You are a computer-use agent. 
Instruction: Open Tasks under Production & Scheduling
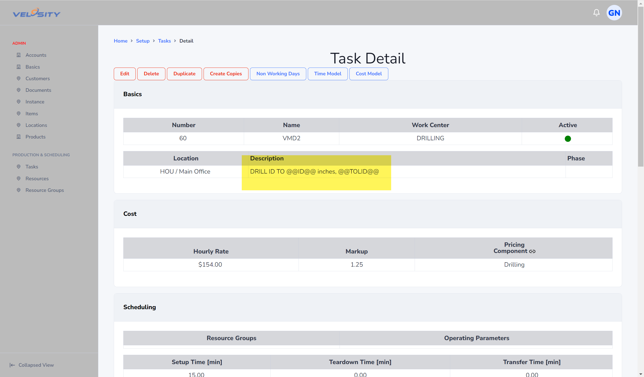(32, 167)
